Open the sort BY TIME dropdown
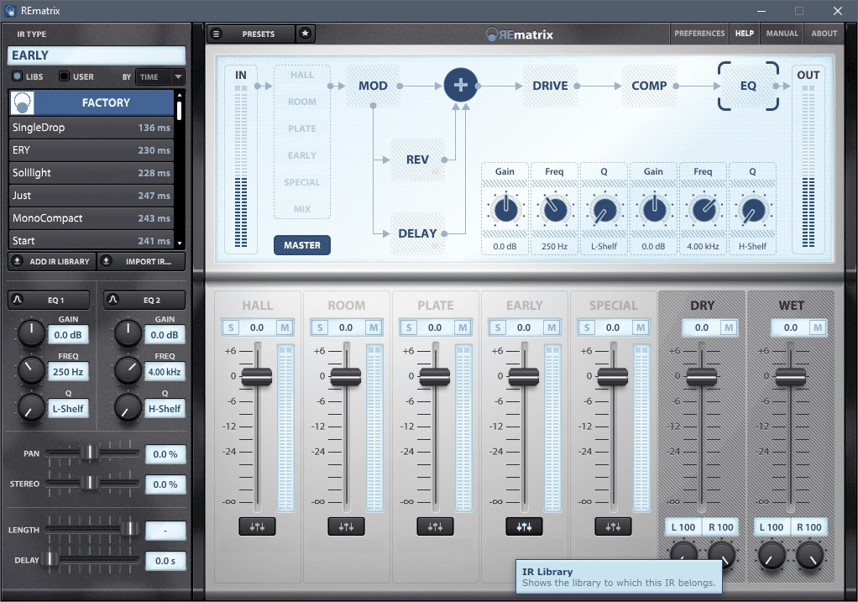This screenshot has height=602, width=858. (x=160, y=76)
